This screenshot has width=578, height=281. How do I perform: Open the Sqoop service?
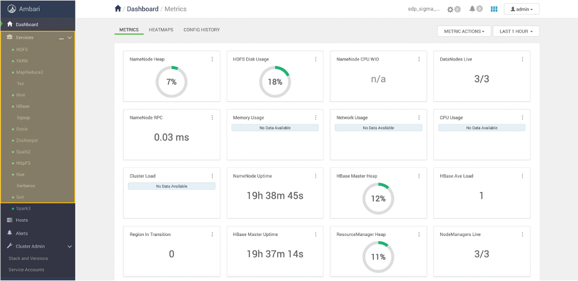23,118
